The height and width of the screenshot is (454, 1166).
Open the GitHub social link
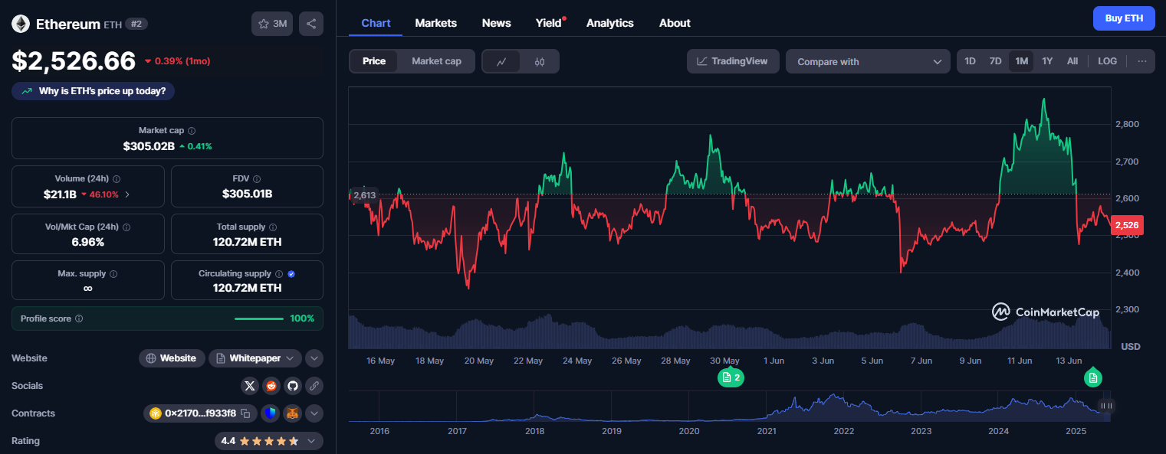tap(292, 386)
